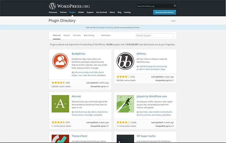Switch to the Popular tab
This screenshot has width=226, height=143.
67,35
